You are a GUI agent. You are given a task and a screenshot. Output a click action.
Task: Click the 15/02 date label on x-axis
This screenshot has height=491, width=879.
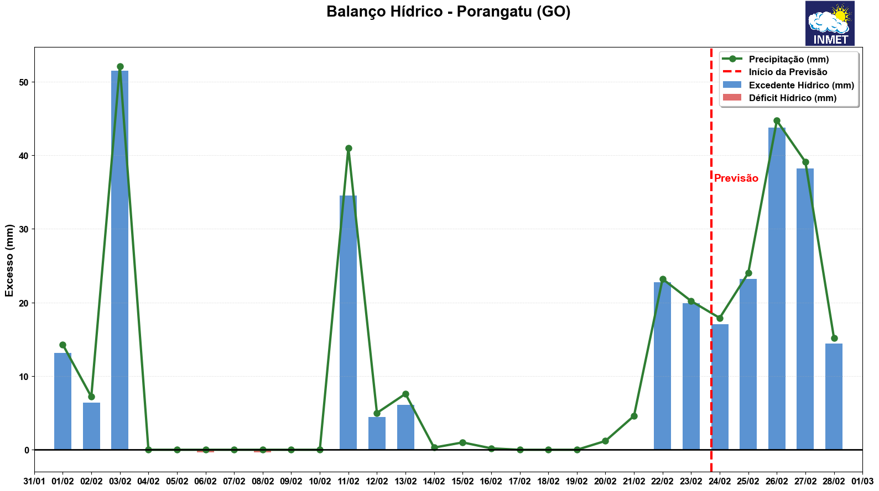(x=462, y=481)
